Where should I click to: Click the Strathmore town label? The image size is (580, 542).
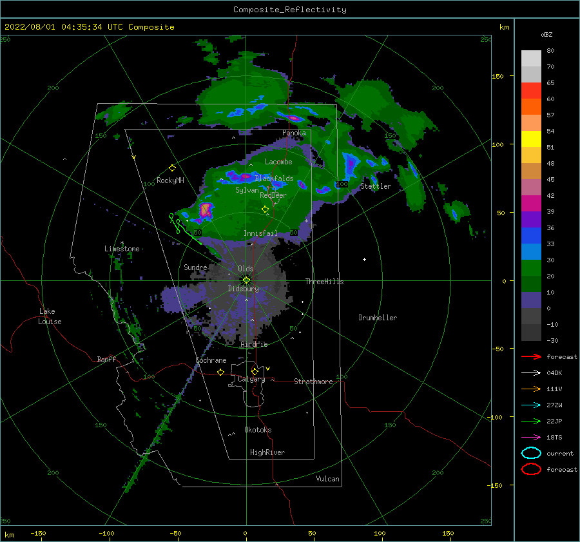pos(313,382)
